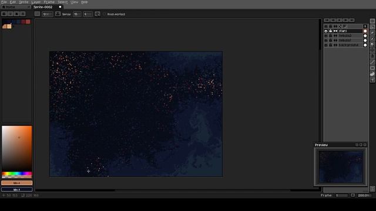Select the Contour tool
Image resolution: width=376 pixels, height=211 pixels.
(x=372, y=74)
